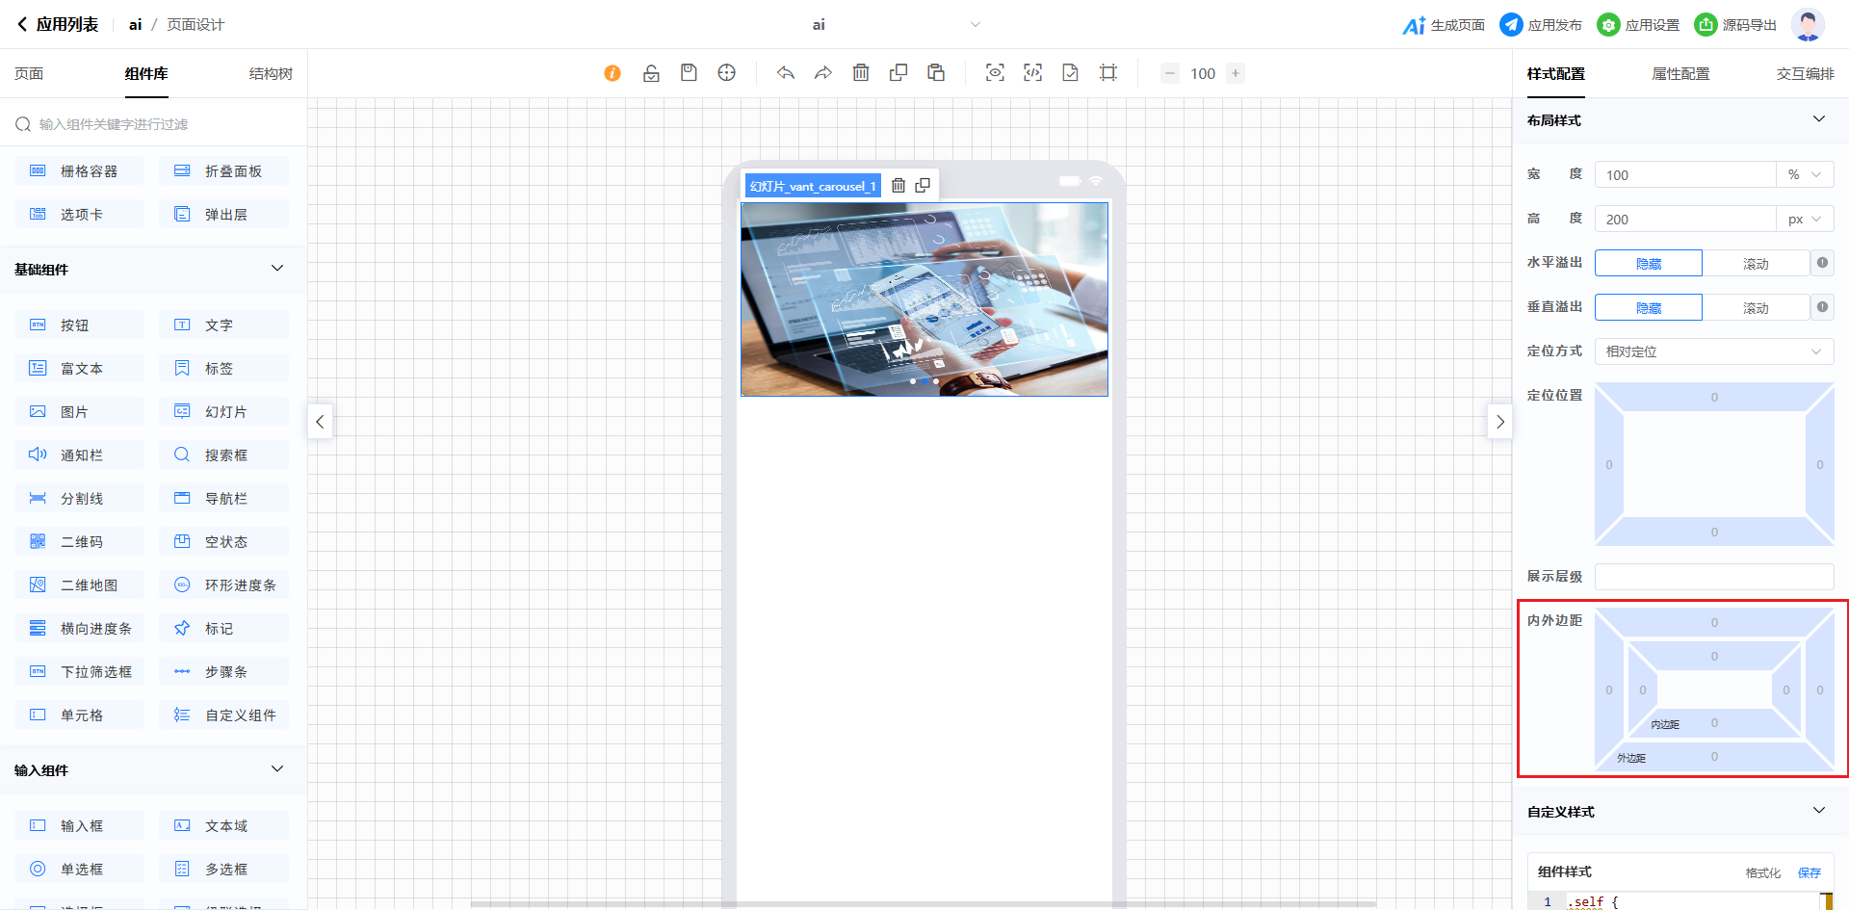Screen dimensions: 1849x910
Task: Click the undo arrow in the toolbar
Action: click(x=786, y=73)
